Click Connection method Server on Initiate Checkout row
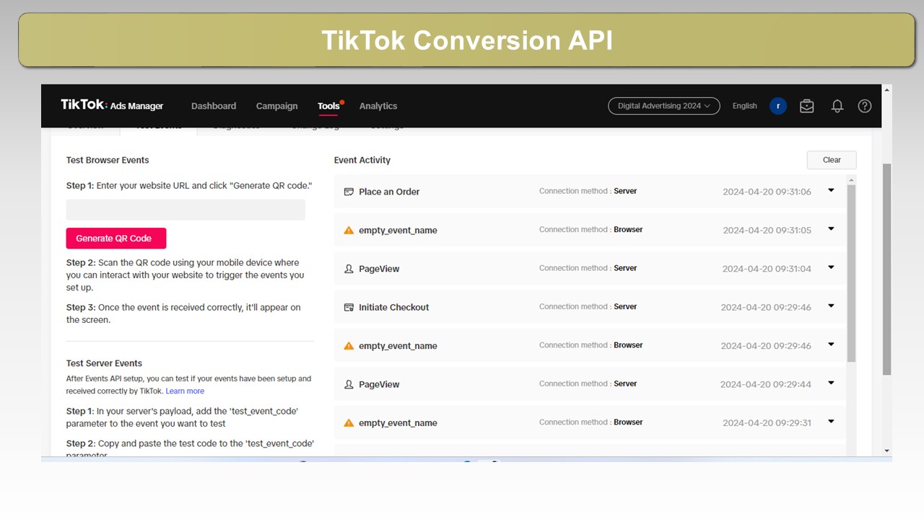This screenshot has height=519, width=924. tap(588, 306)
